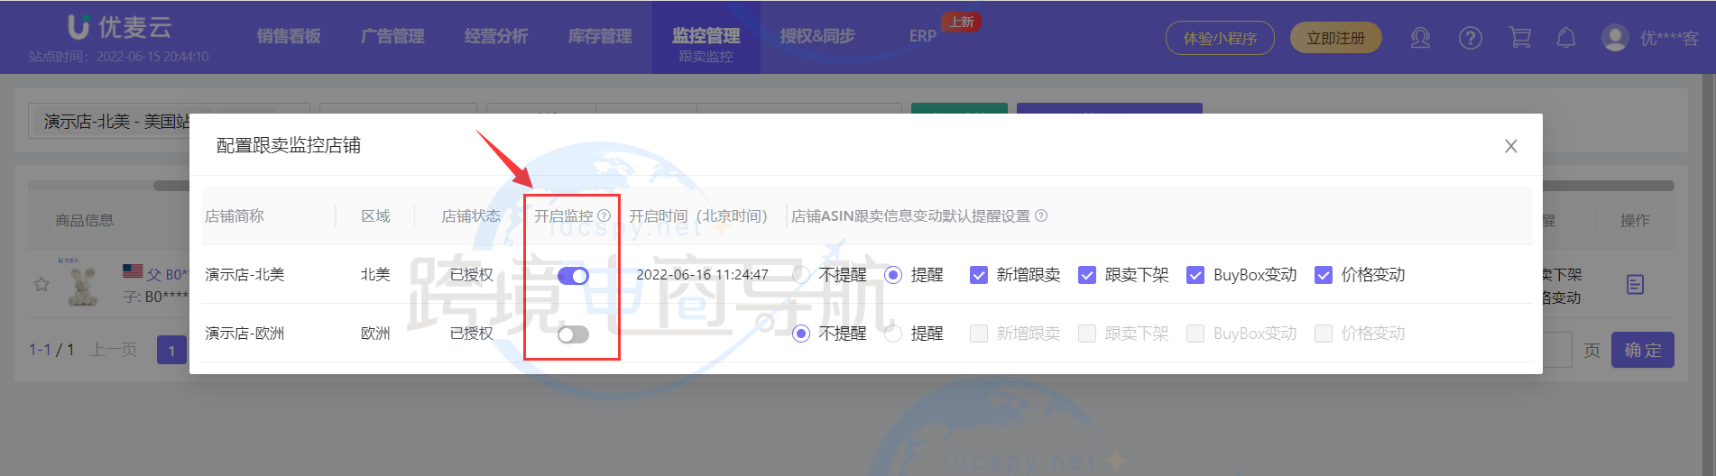Click 已授权 status for 演示店-欧洲
The width and height of the screenshot is (1716, 476).
(x=471, y=334)
